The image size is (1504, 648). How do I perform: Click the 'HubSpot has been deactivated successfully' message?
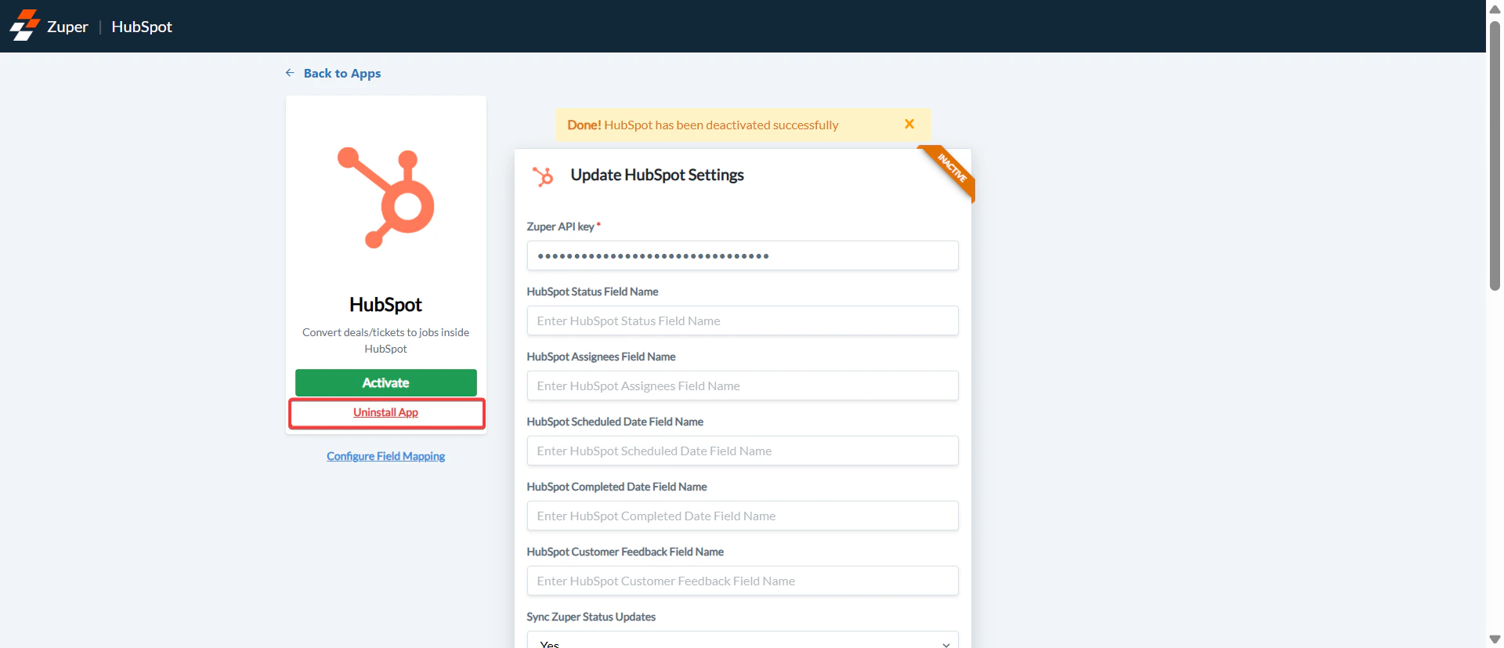[721, 125]
